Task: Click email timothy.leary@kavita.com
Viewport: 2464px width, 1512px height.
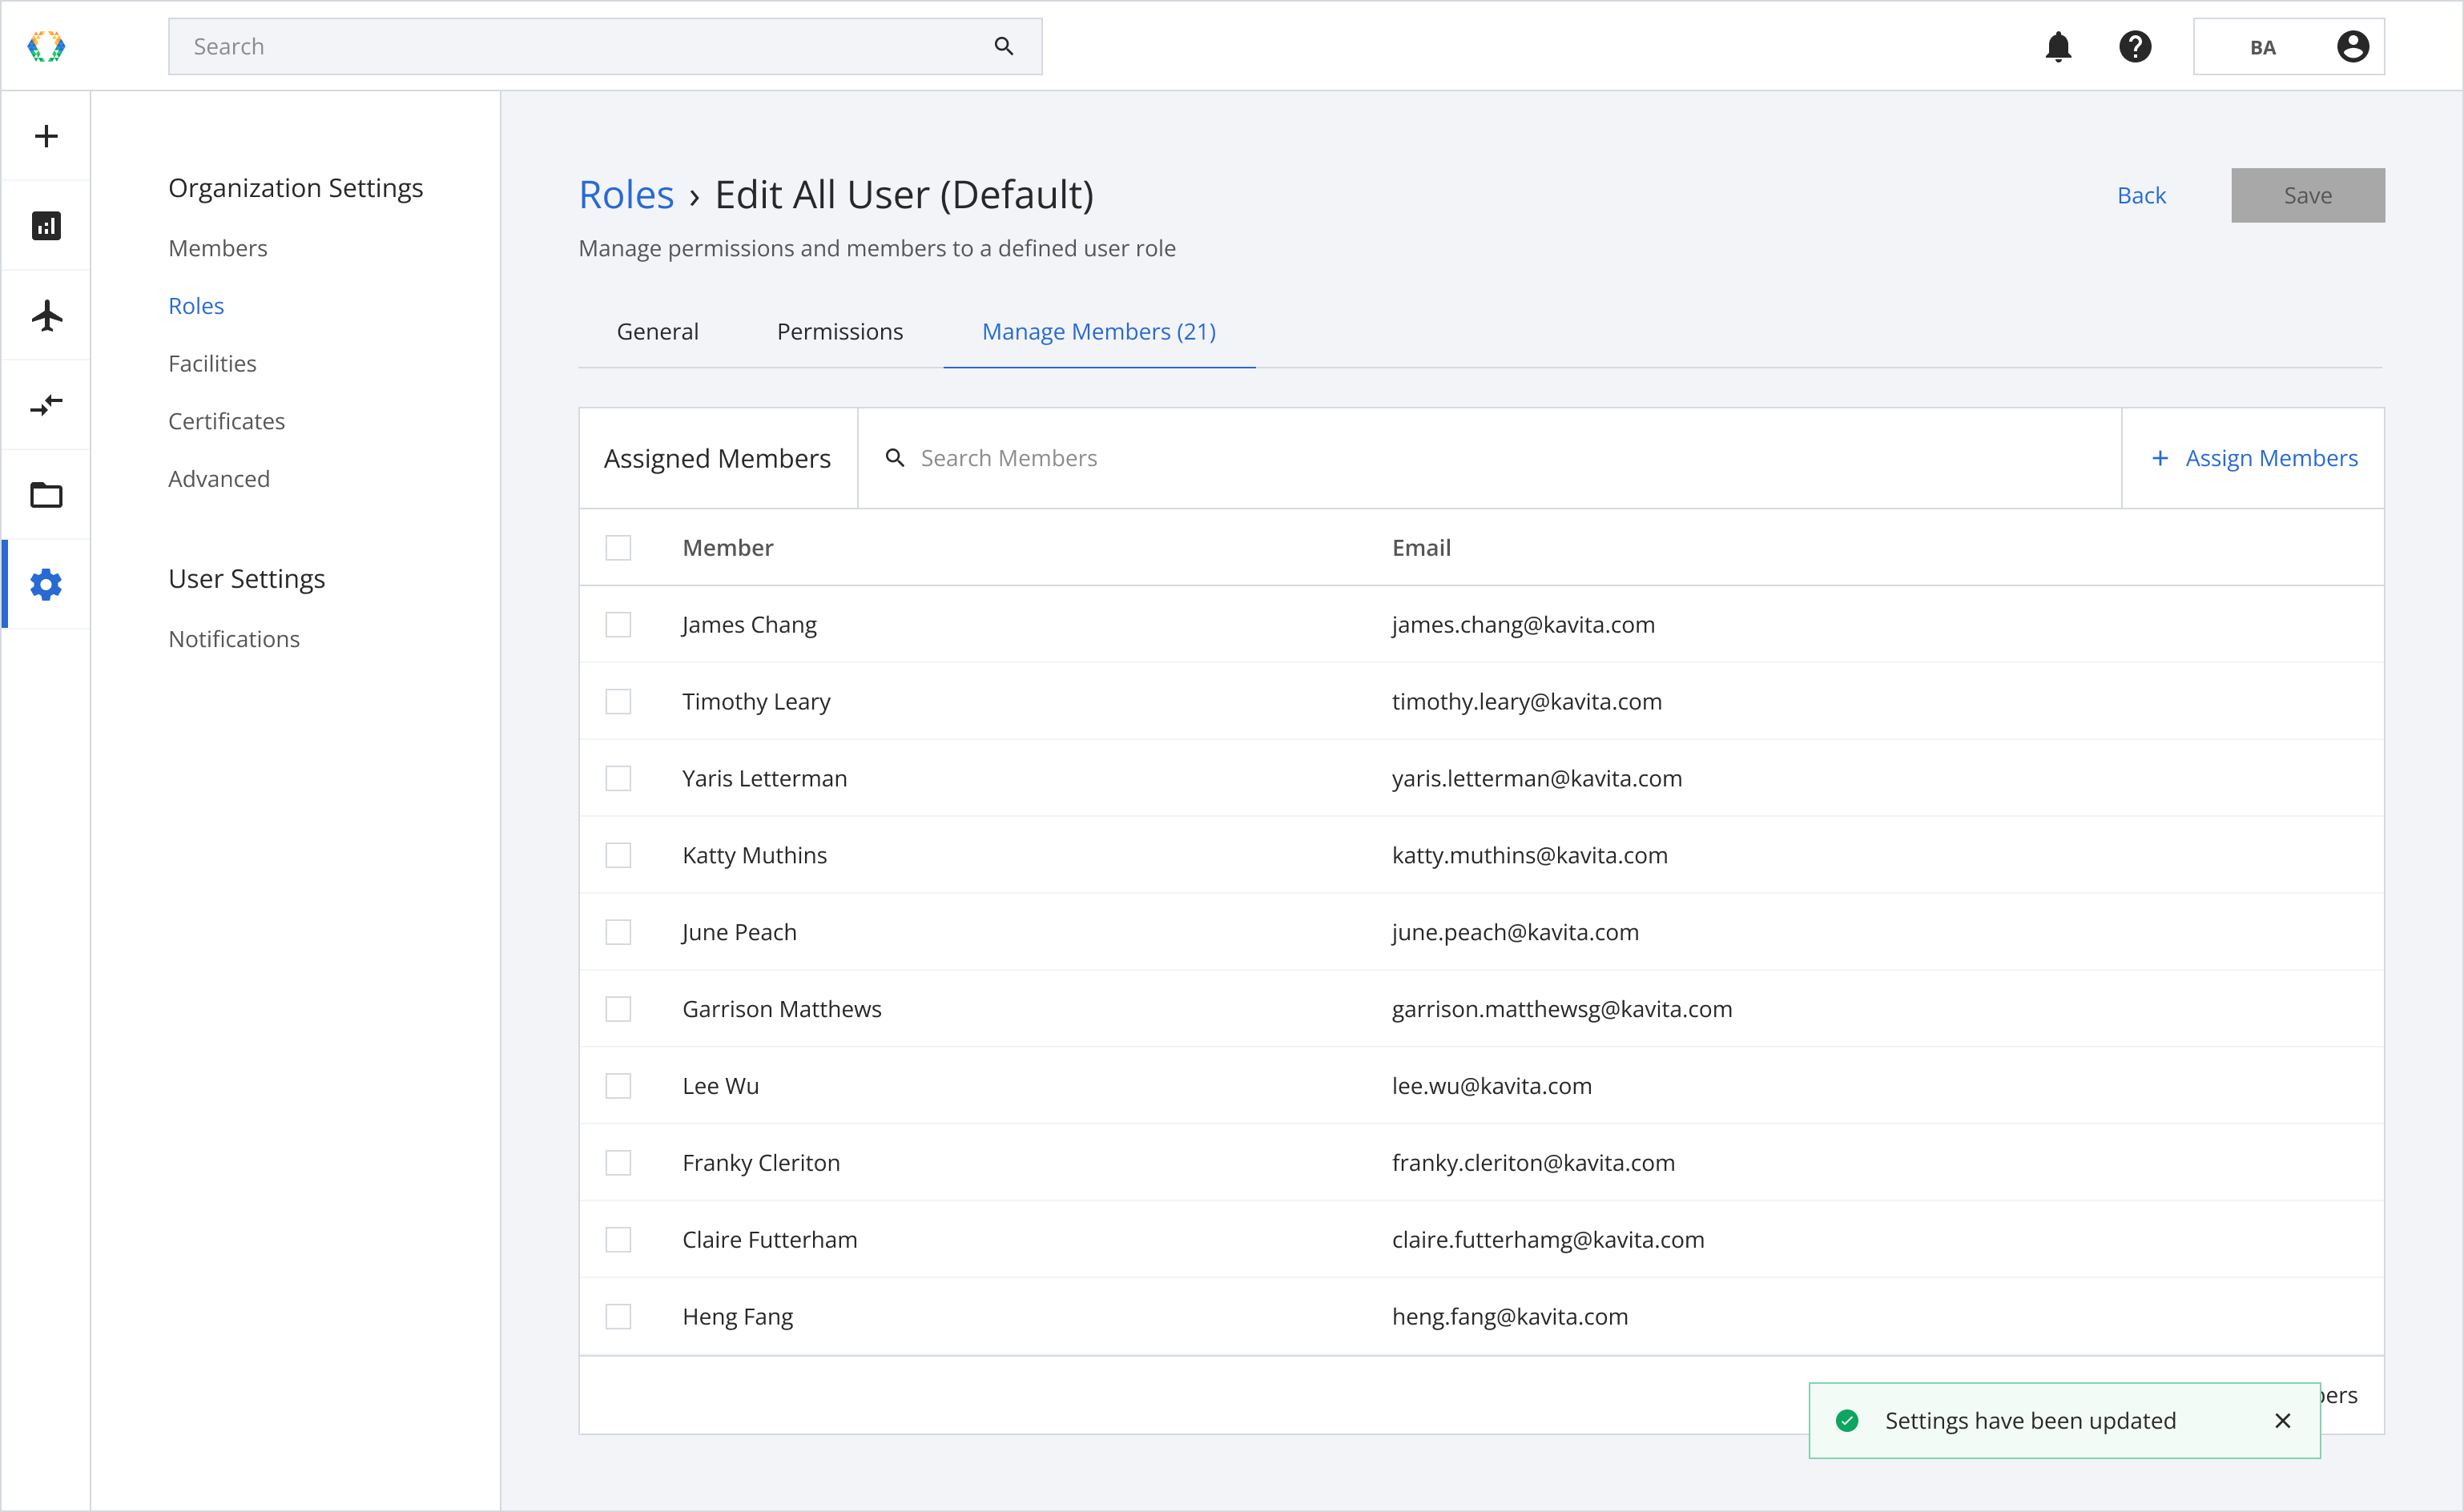Action: tap(1527, 702)
